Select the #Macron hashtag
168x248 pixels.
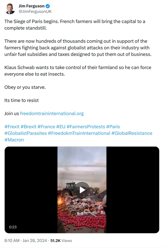(x=13, y=140)
